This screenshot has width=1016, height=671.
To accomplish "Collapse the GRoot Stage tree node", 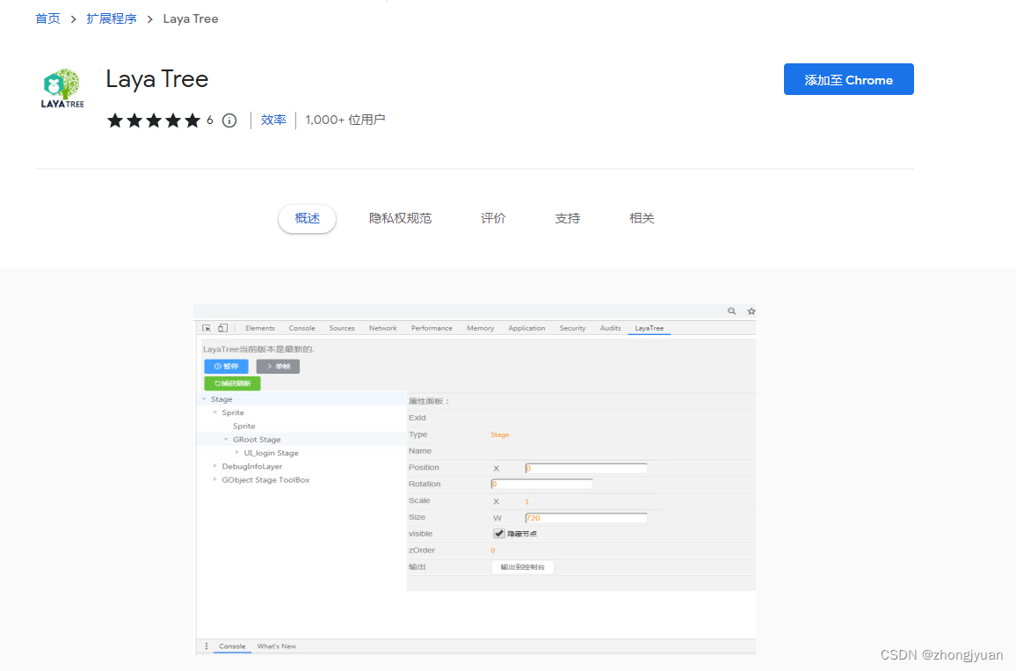I will (x=226, y=439).
